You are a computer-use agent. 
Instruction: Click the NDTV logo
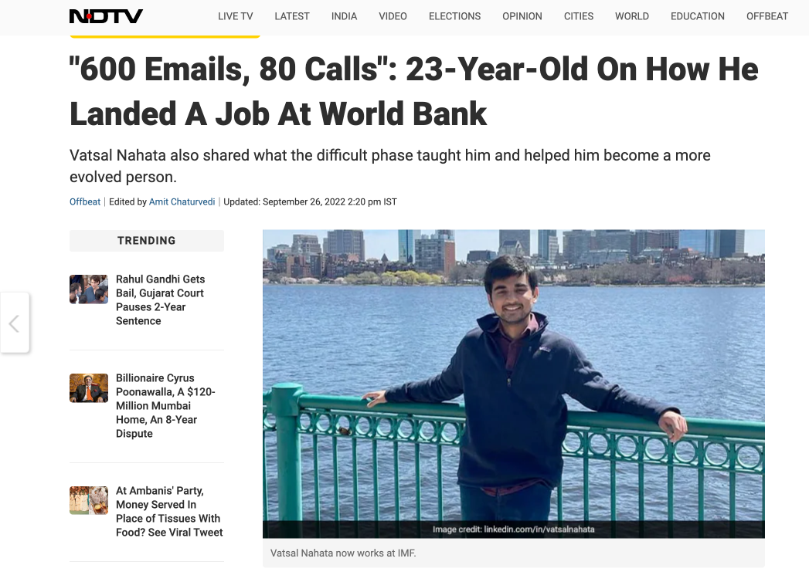tap(106, 16)
